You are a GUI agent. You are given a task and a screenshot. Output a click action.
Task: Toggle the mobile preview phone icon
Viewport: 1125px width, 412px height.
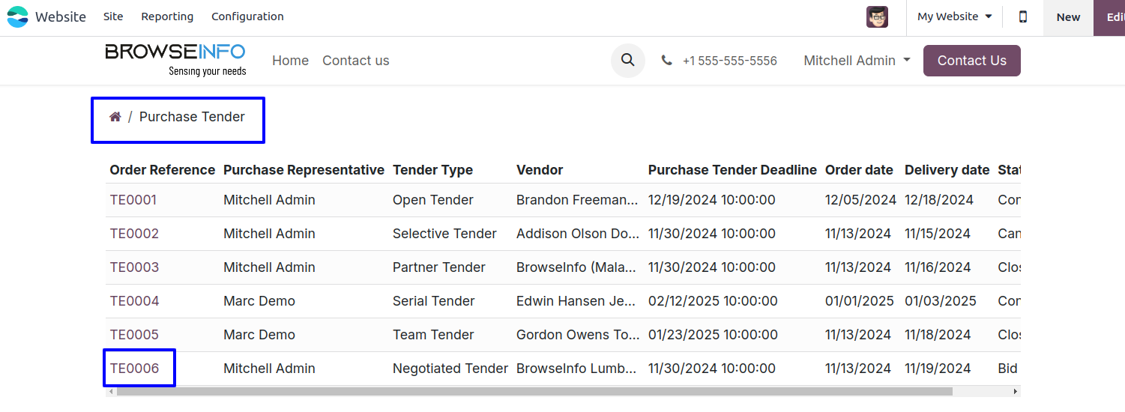[x=1023, y=16]
